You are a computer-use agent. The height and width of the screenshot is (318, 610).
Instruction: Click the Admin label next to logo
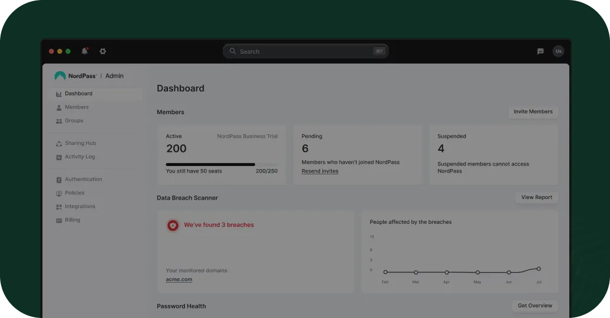point(114,76)
